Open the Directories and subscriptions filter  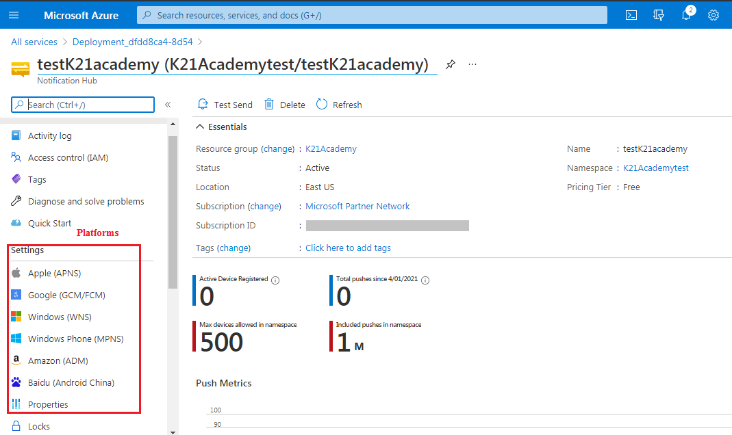point(658,14)
